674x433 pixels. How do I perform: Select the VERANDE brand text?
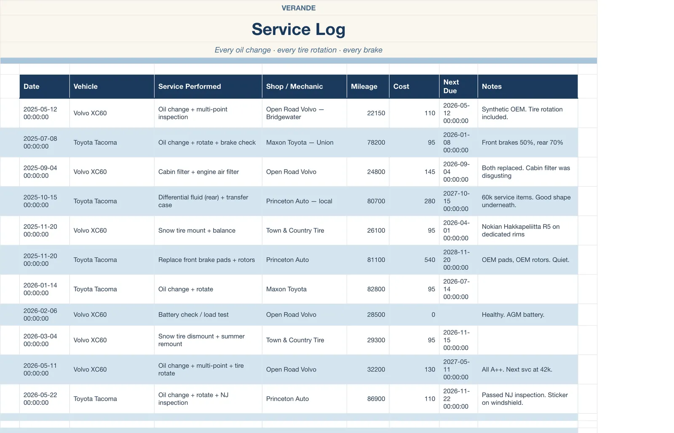[x=298, y=8]
